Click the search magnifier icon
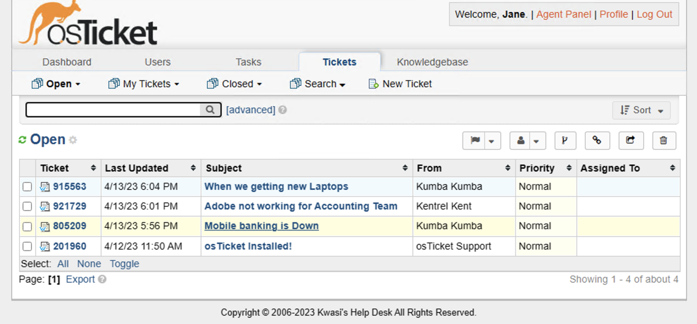The width and height of the screenshot is (697, 324). [x=210, y=110]
